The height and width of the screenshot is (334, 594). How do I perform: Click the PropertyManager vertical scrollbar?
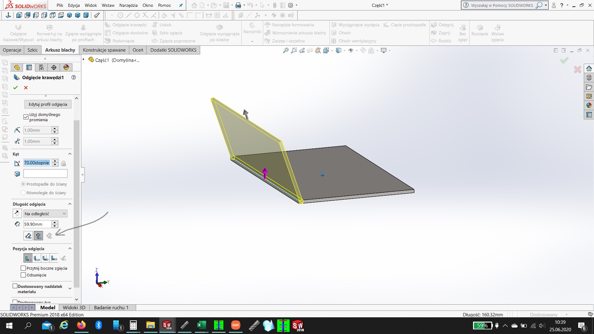click(x=77, y=204)
